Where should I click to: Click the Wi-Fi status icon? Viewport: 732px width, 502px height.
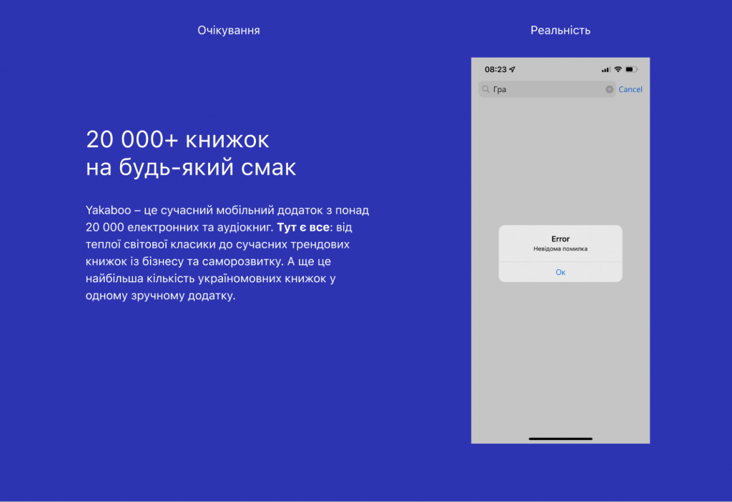point(618,69)
